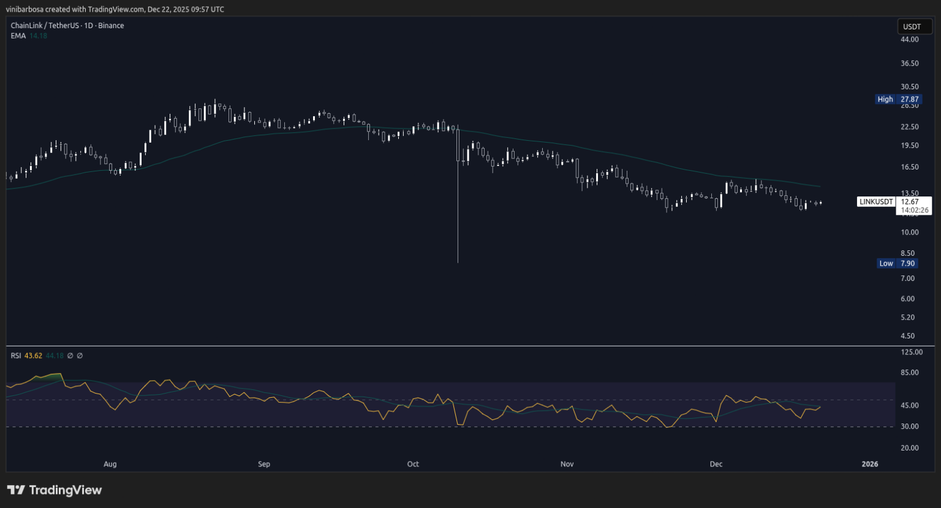Click the TradingView logo
941x508 pixels.
coord(54,490)
